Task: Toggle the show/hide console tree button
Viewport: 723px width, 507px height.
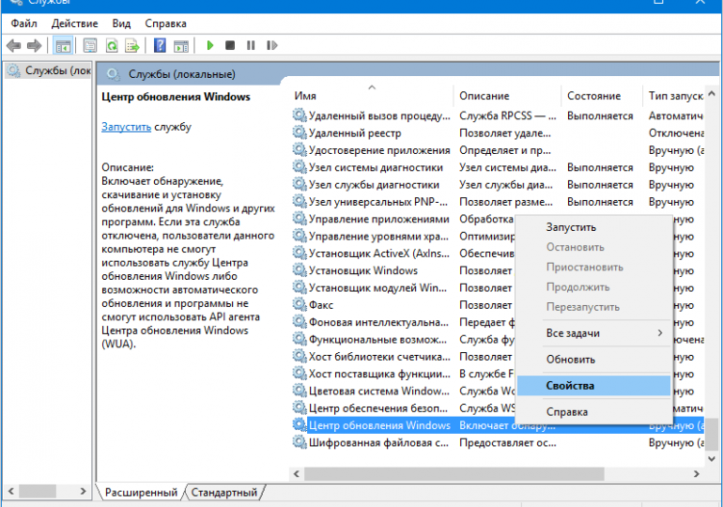Action: click(x=63, y=45)
